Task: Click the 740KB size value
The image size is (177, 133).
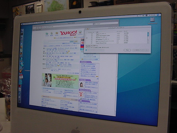Action: pyautogui.click(x=126, y=35)
